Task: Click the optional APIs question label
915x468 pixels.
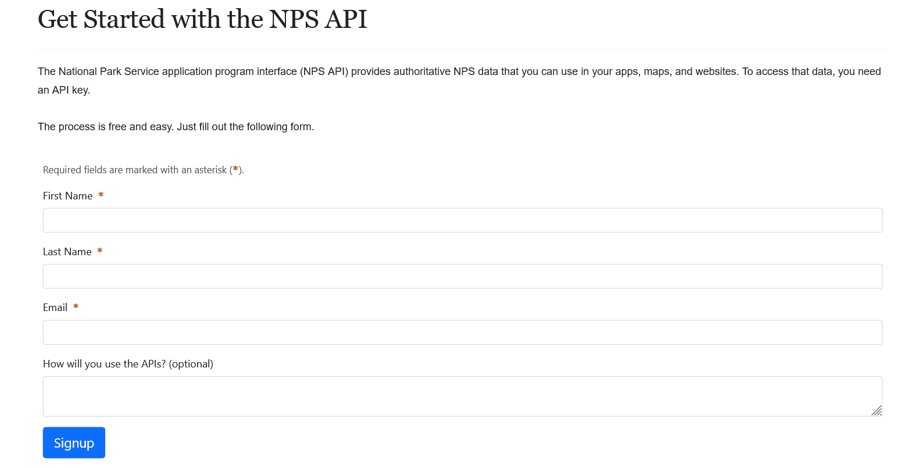Action: 128,364
